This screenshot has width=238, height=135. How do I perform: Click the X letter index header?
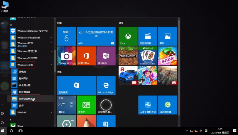coord(11,120)
